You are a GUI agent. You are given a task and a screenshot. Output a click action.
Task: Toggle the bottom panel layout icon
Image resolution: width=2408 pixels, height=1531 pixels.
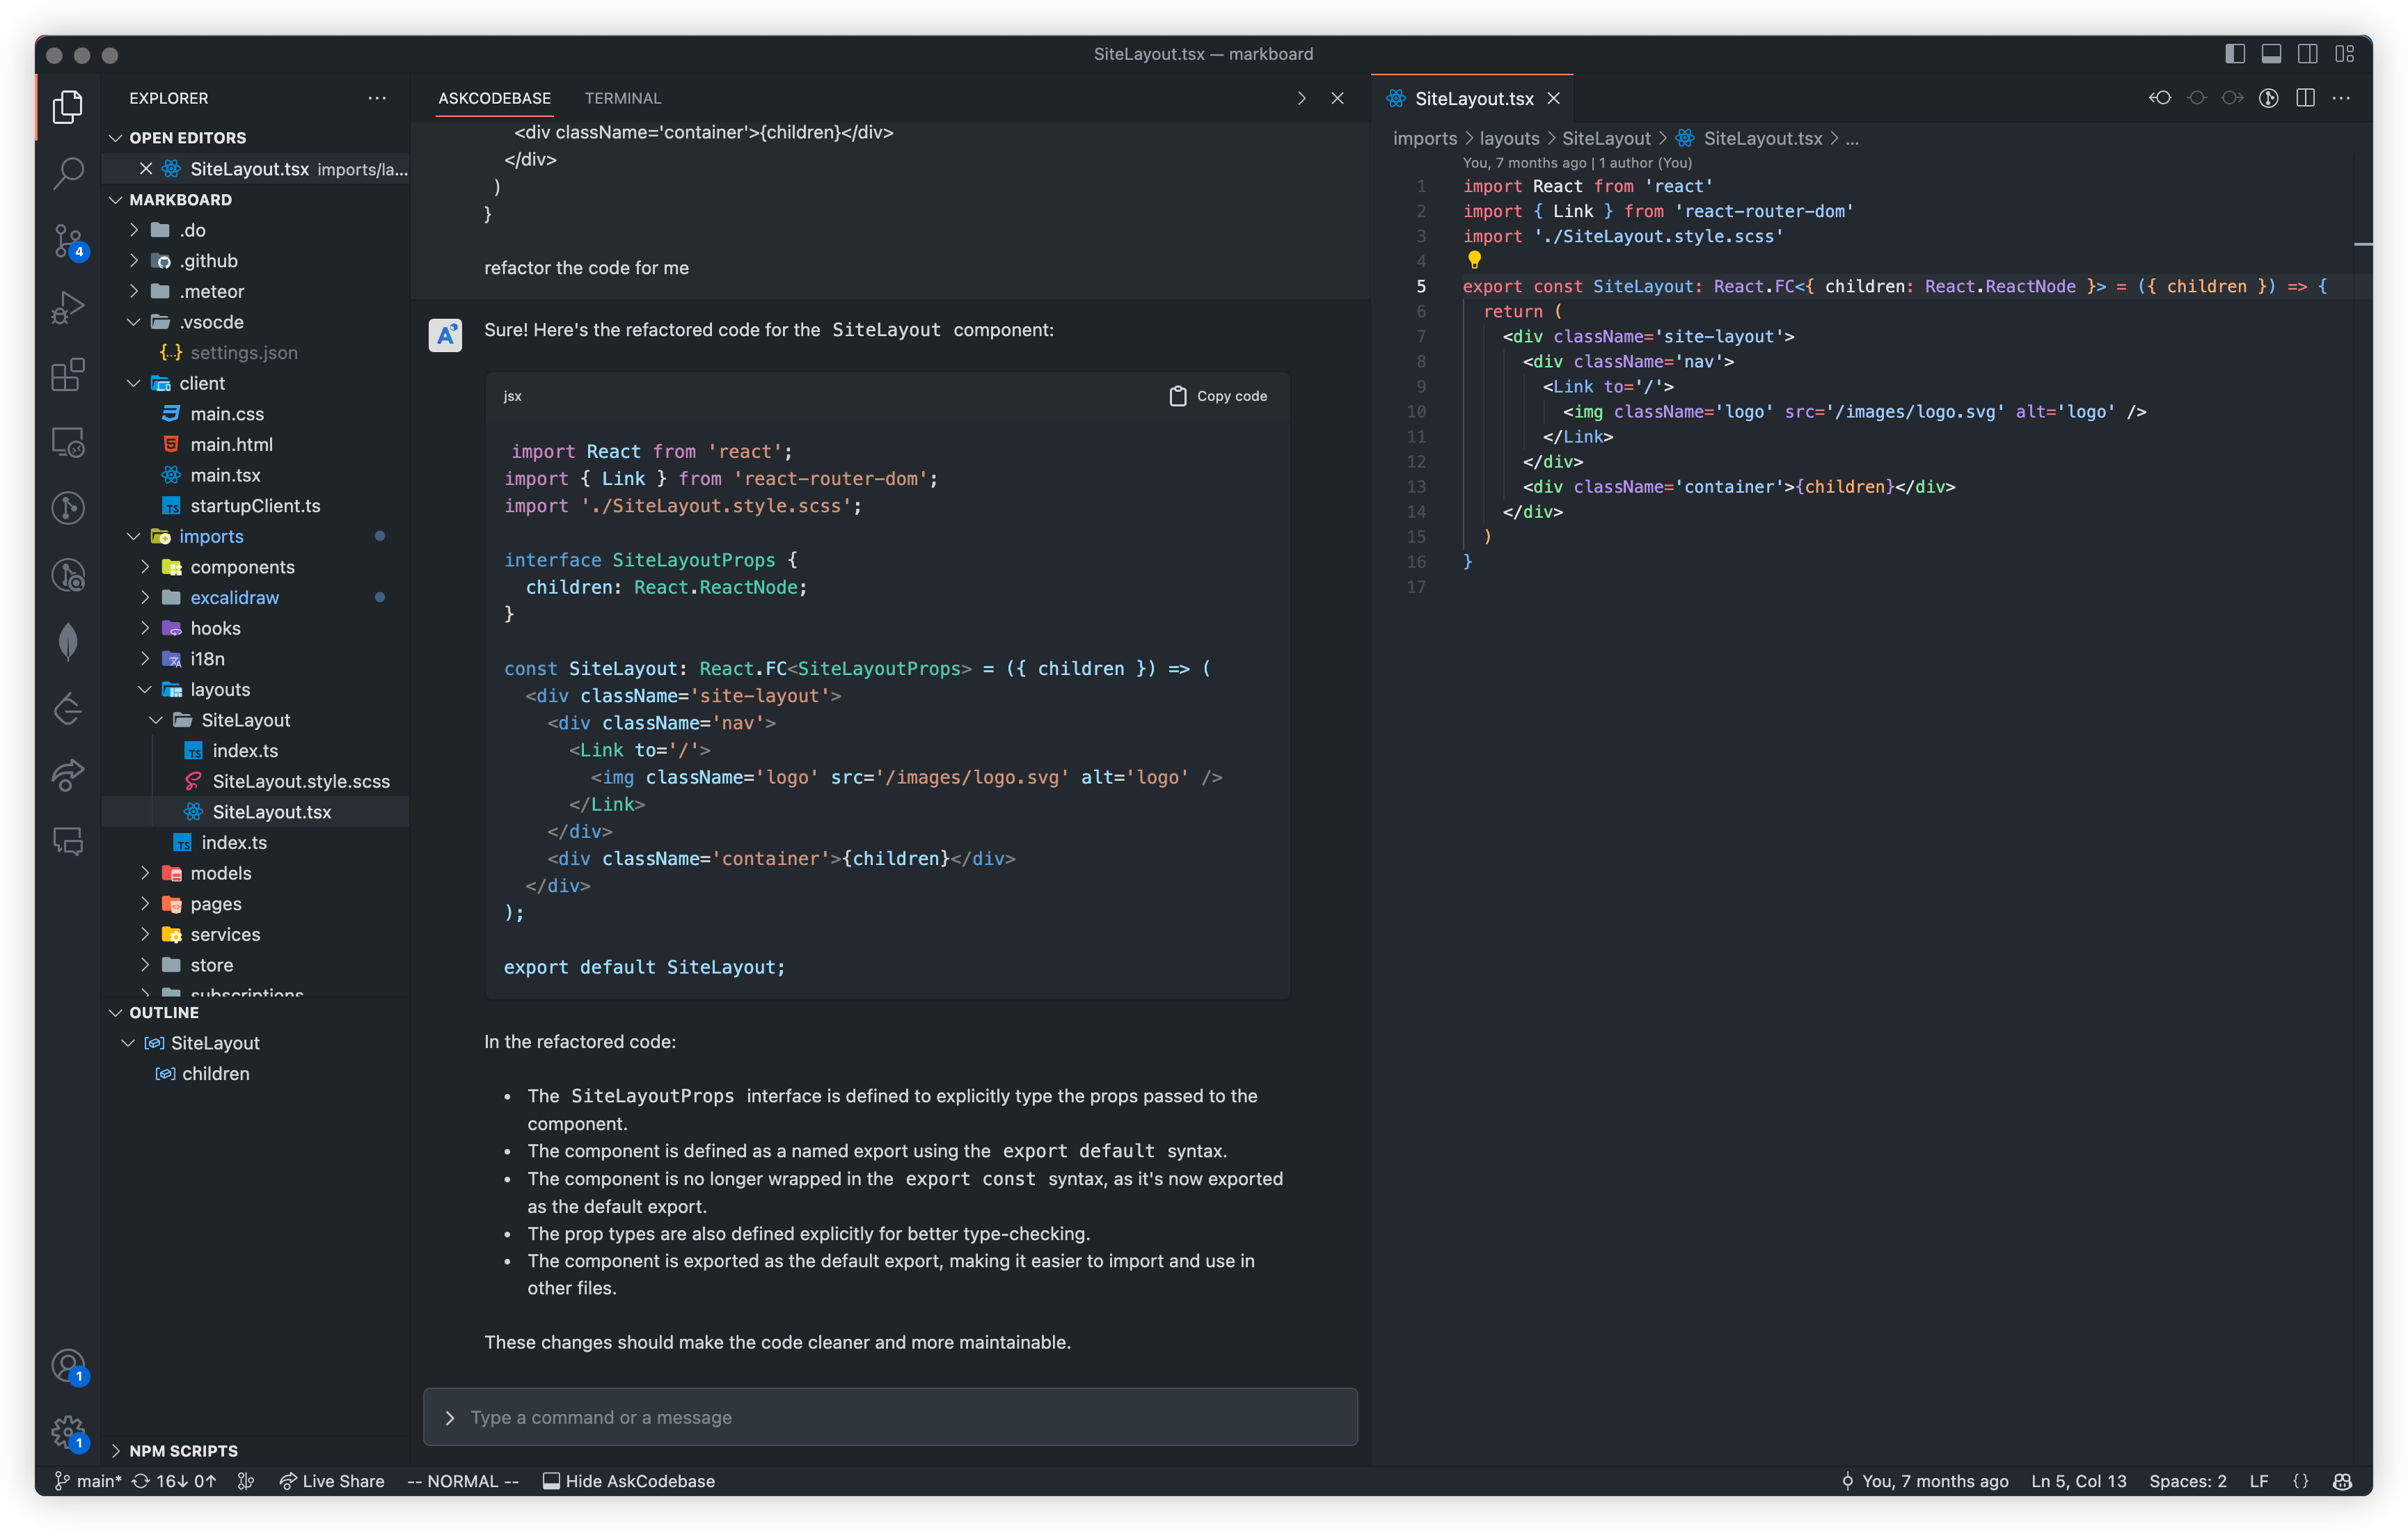[2271, 54]
